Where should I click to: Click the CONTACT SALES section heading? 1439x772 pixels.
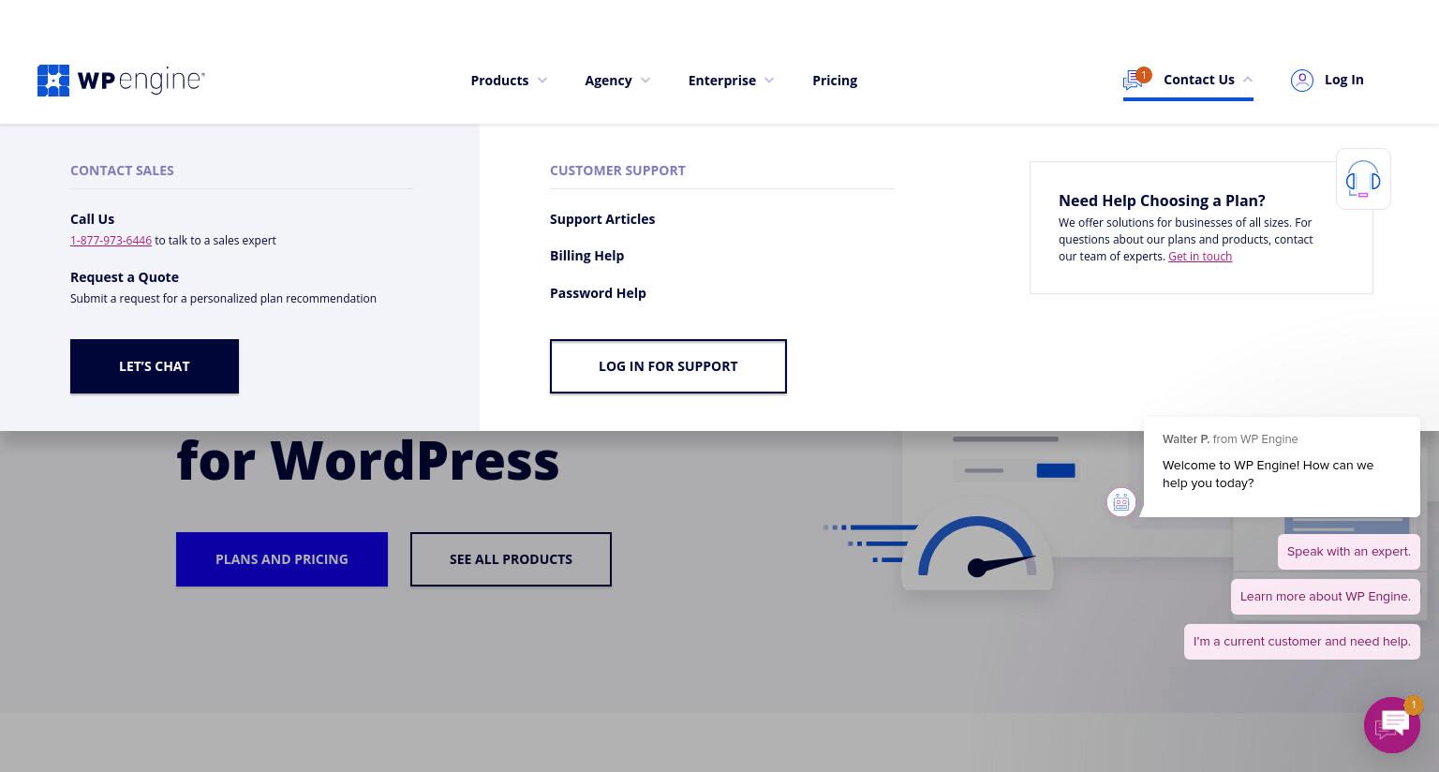click(122, 171)
